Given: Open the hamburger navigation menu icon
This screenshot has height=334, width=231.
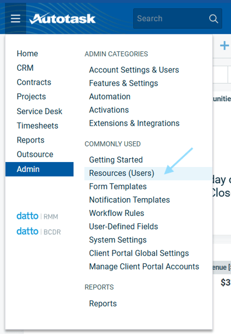Looking at the screenshot, I should [x=16, y=18].
